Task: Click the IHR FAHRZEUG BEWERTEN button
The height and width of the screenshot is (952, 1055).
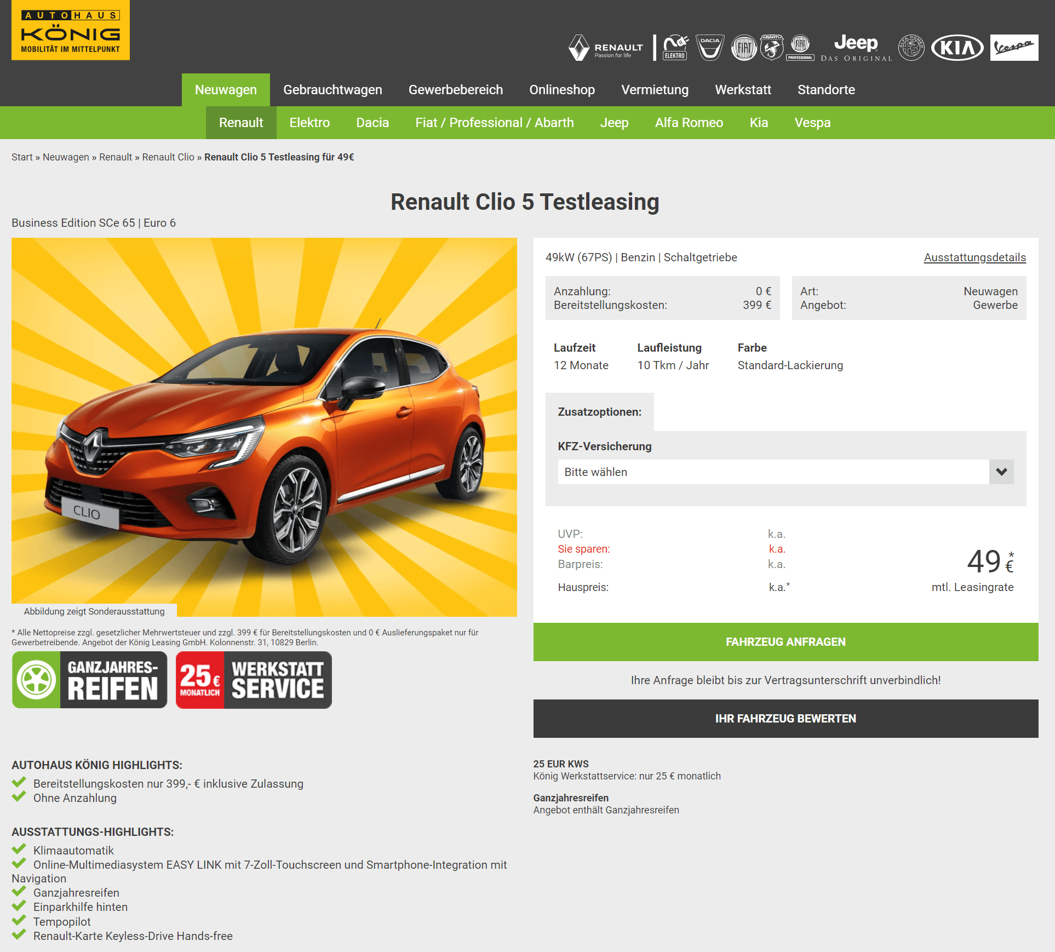Action: [x=785, y=719]
